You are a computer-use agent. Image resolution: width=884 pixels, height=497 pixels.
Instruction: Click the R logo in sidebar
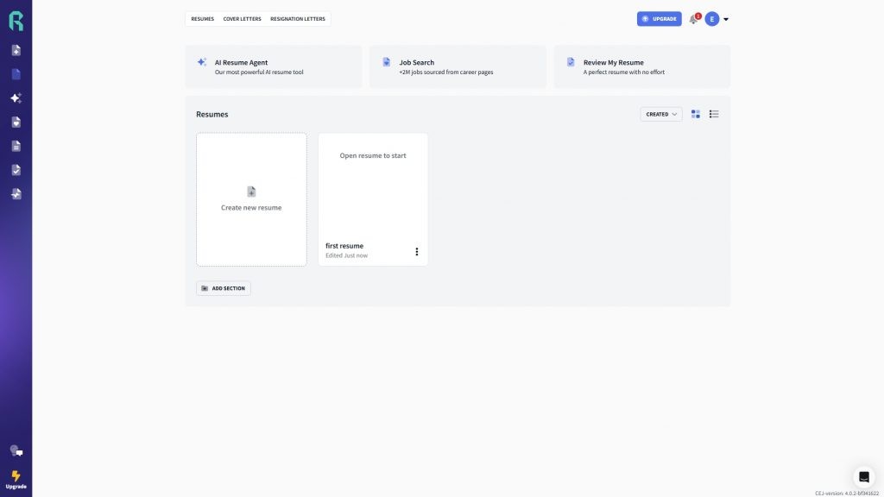click(x=16, y=20)
